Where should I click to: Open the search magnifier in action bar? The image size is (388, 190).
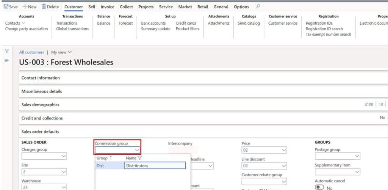coord(258,6)
